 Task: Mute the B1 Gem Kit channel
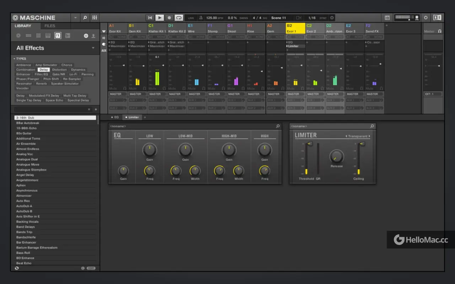133,88
